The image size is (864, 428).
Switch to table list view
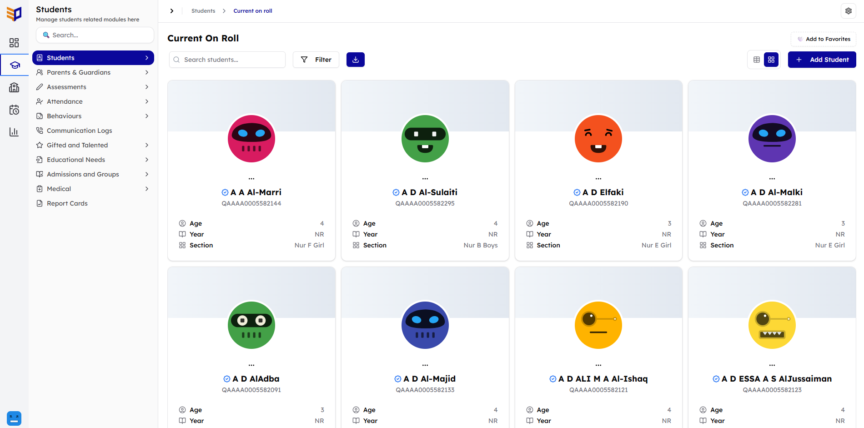757,60
